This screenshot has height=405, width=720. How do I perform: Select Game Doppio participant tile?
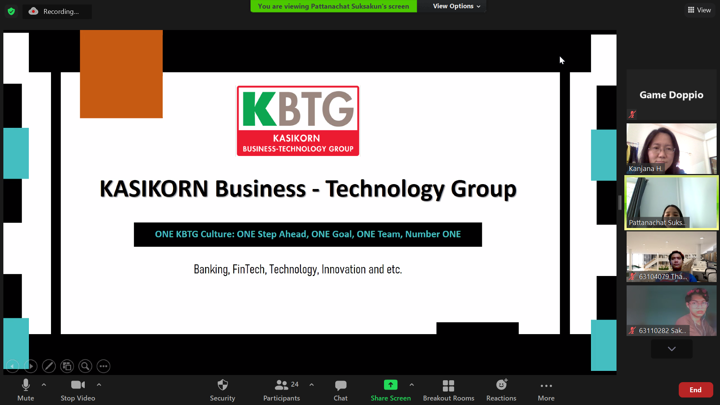point(671,94)
